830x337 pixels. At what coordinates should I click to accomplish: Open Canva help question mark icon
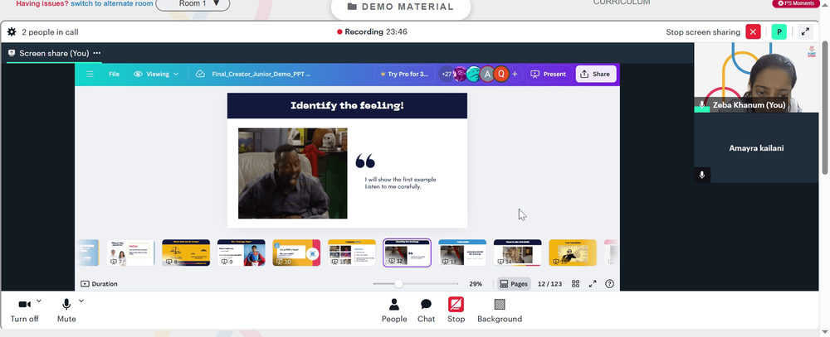[x=609, y=284]
